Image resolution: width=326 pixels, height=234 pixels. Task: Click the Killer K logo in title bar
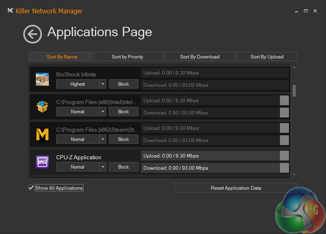(11, 11)
